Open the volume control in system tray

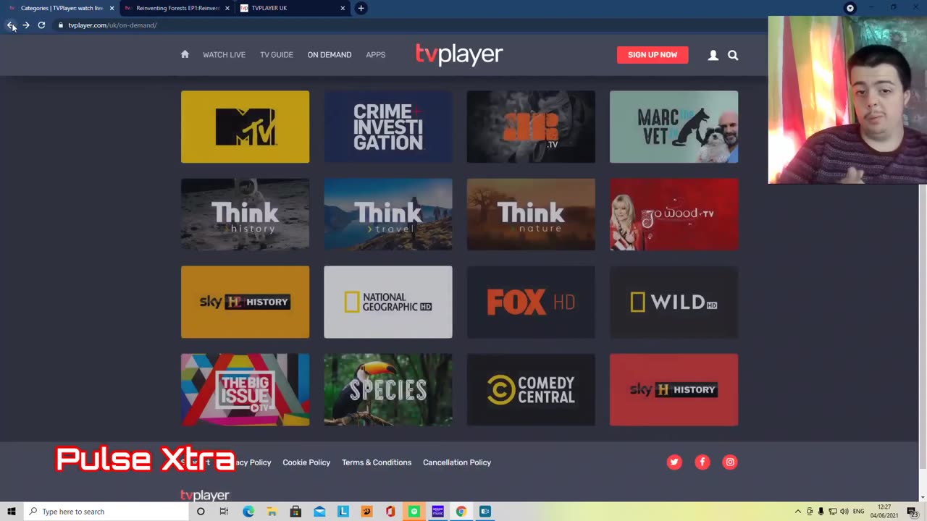(x=844, y=512)
